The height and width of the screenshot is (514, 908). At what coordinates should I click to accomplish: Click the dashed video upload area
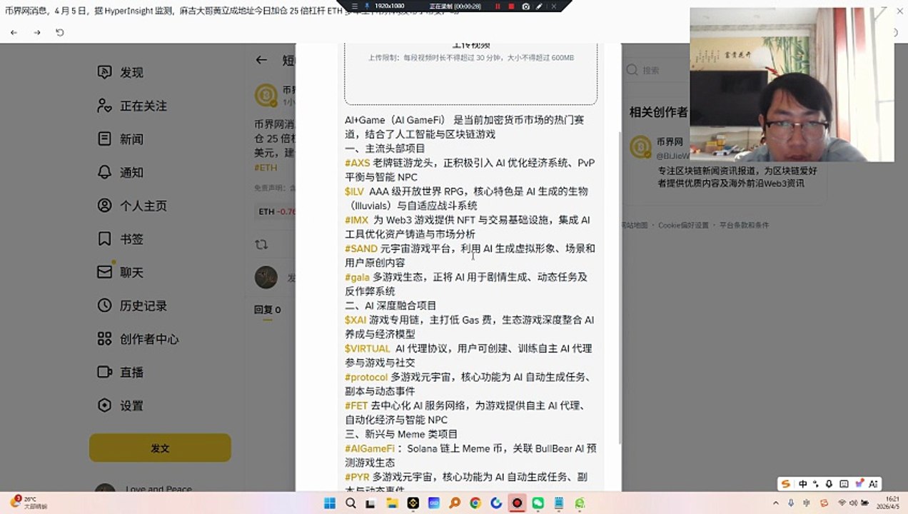pyautogui.click(x=470, y=74)
